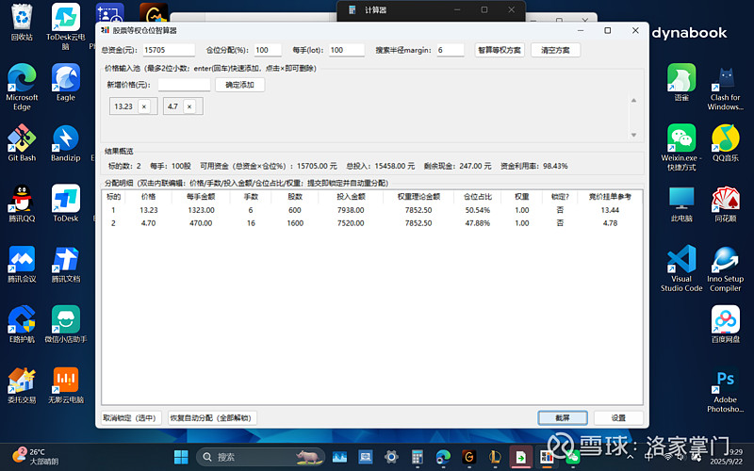Image resolution: width=754 pixels, height=471 pixels.
Task: Select the 锁定? column header
Action: pos(560,197)
